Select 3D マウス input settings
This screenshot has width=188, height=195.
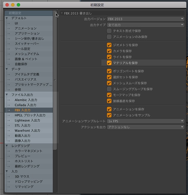(22, 176)
